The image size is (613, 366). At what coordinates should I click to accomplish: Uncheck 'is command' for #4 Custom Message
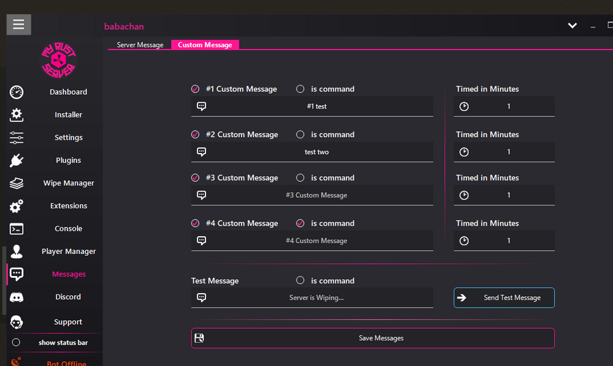click(300, 223)
